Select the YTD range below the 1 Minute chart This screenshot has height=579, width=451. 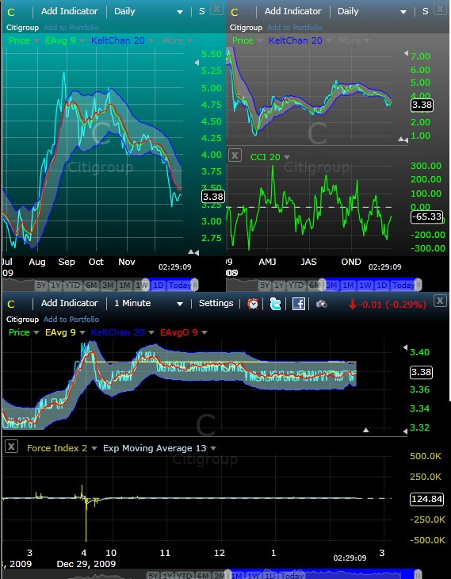point(183,576)
